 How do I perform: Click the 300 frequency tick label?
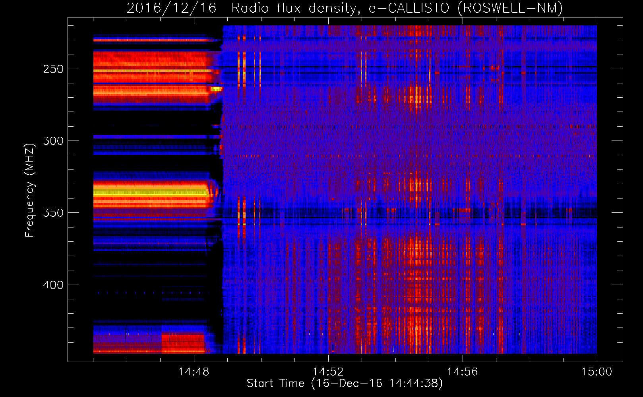[x=53, y=141]
